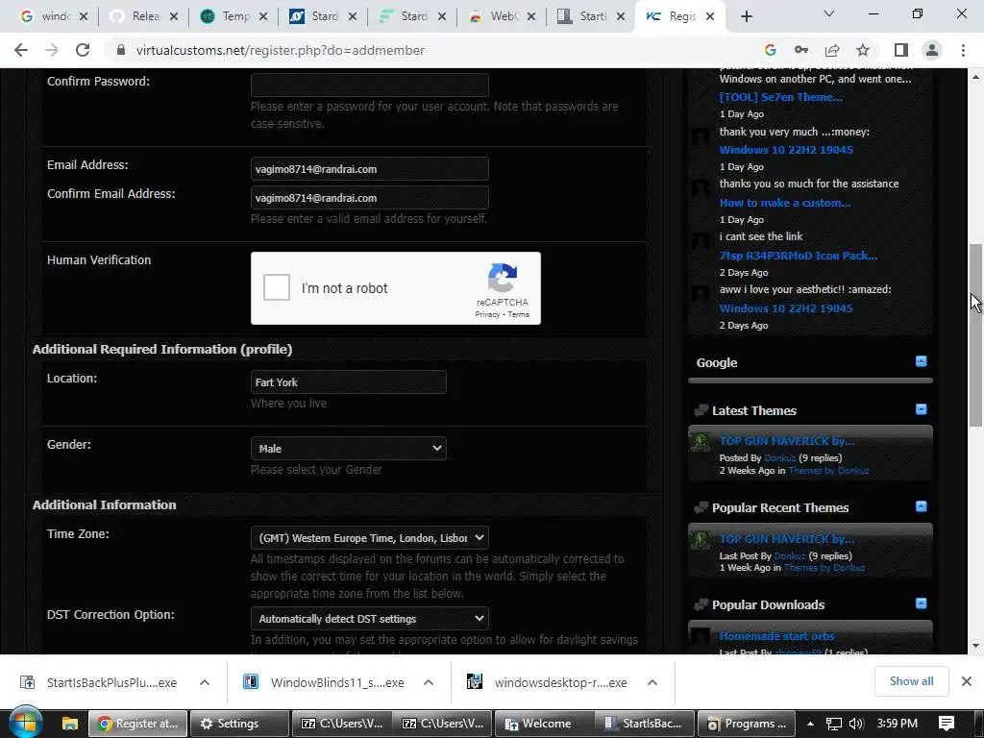Click the Confirm Email Address field

(370, 198)
